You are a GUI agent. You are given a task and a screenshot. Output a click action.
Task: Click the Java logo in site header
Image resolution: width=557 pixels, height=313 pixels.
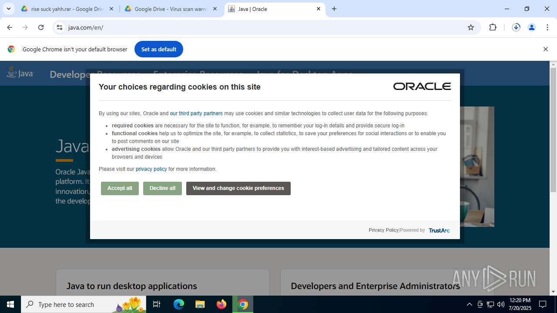tap(20, 73)
